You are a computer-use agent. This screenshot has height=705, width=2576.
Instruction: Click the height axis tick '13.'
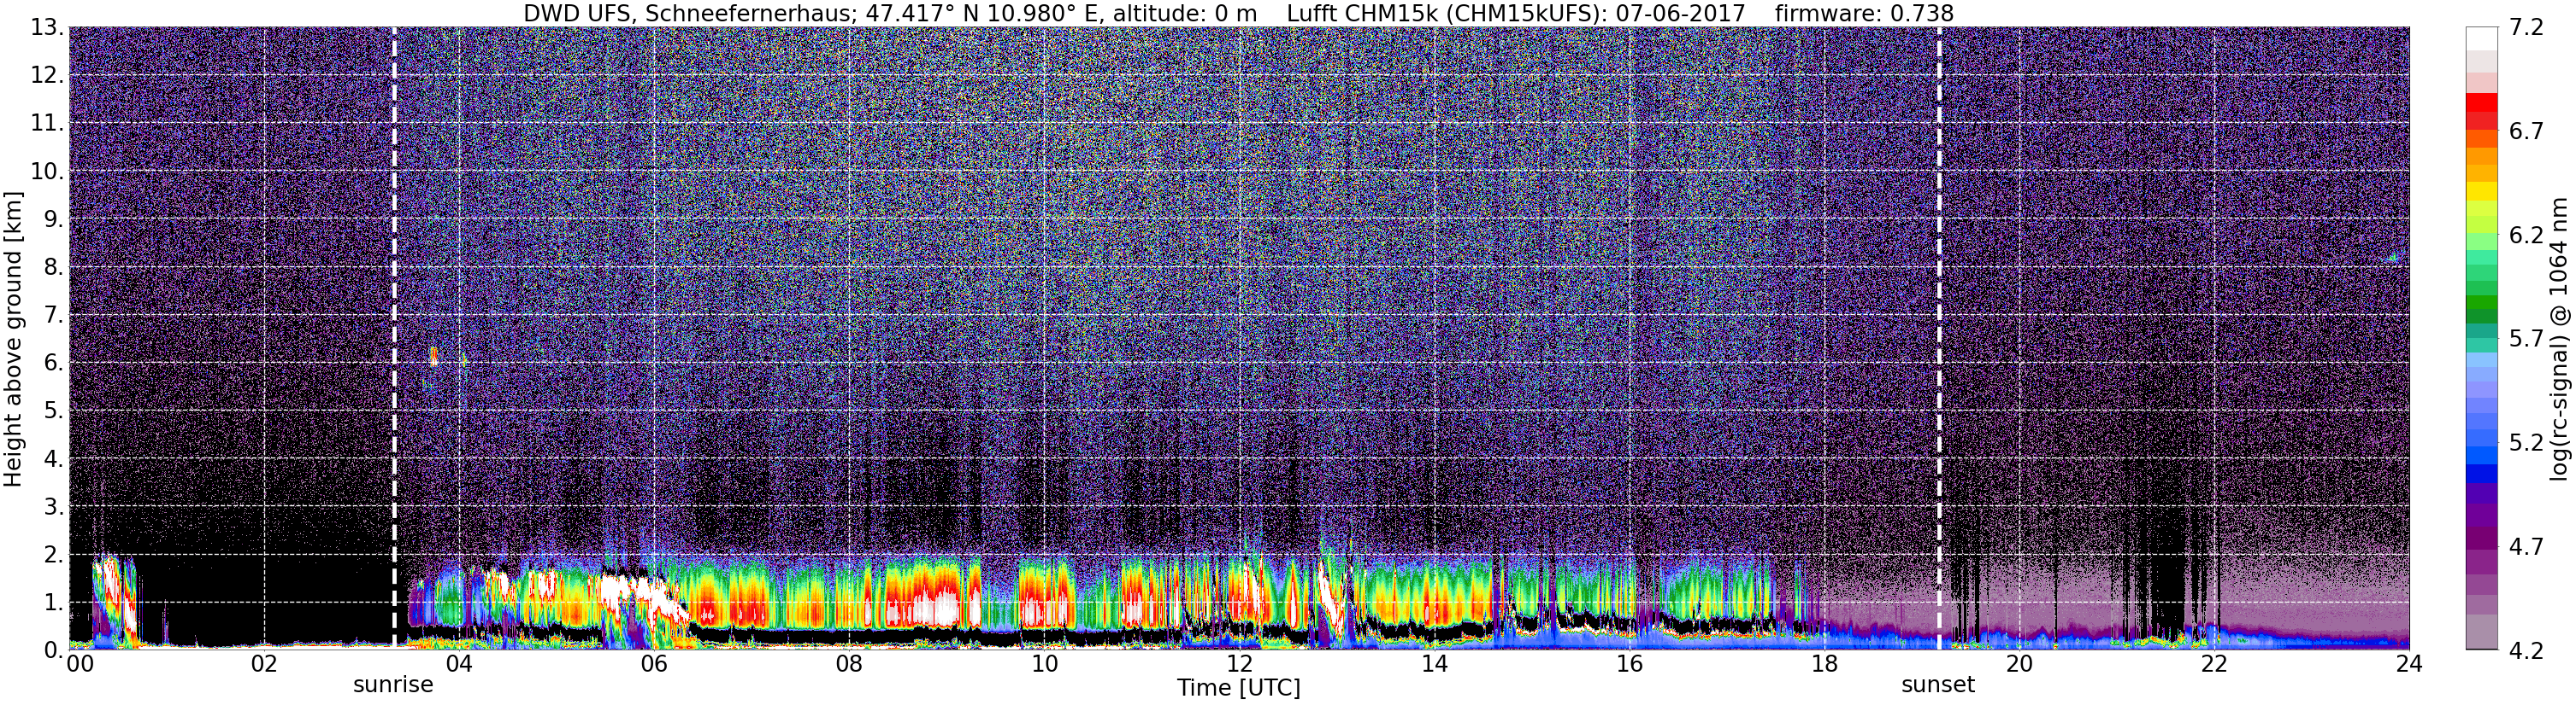[x=47, y=28]
